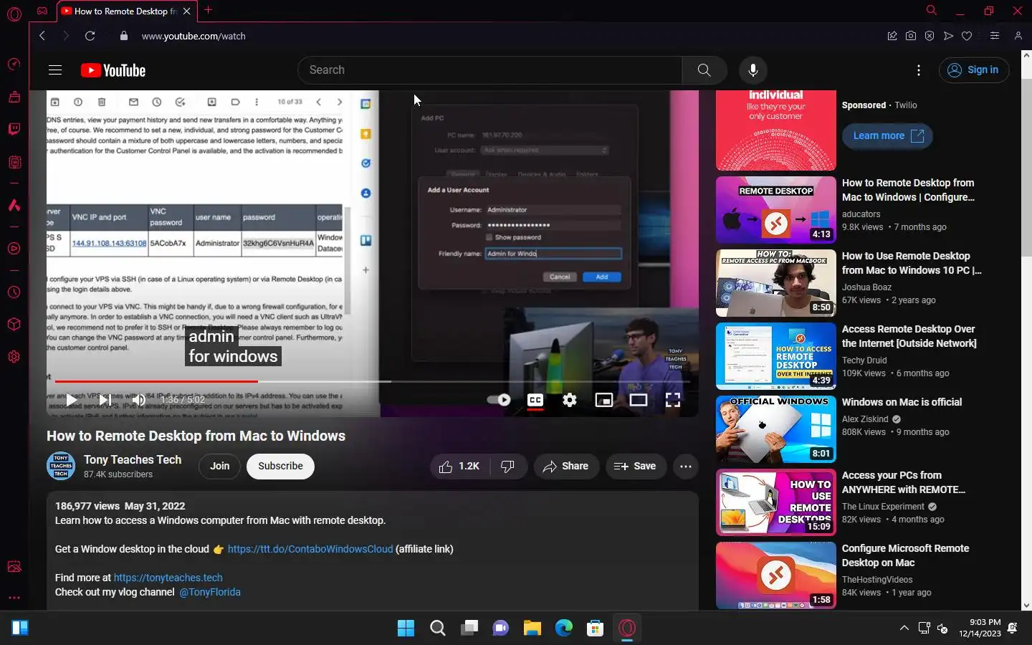Open GX Cleaner shopping bag sidebar icon
This screenshot has height=645, width=1032.
point(14,97)
